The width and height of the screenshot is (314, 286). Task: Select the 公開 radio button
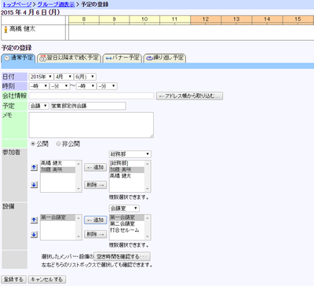pyautogui.click(x=33, y=143)
